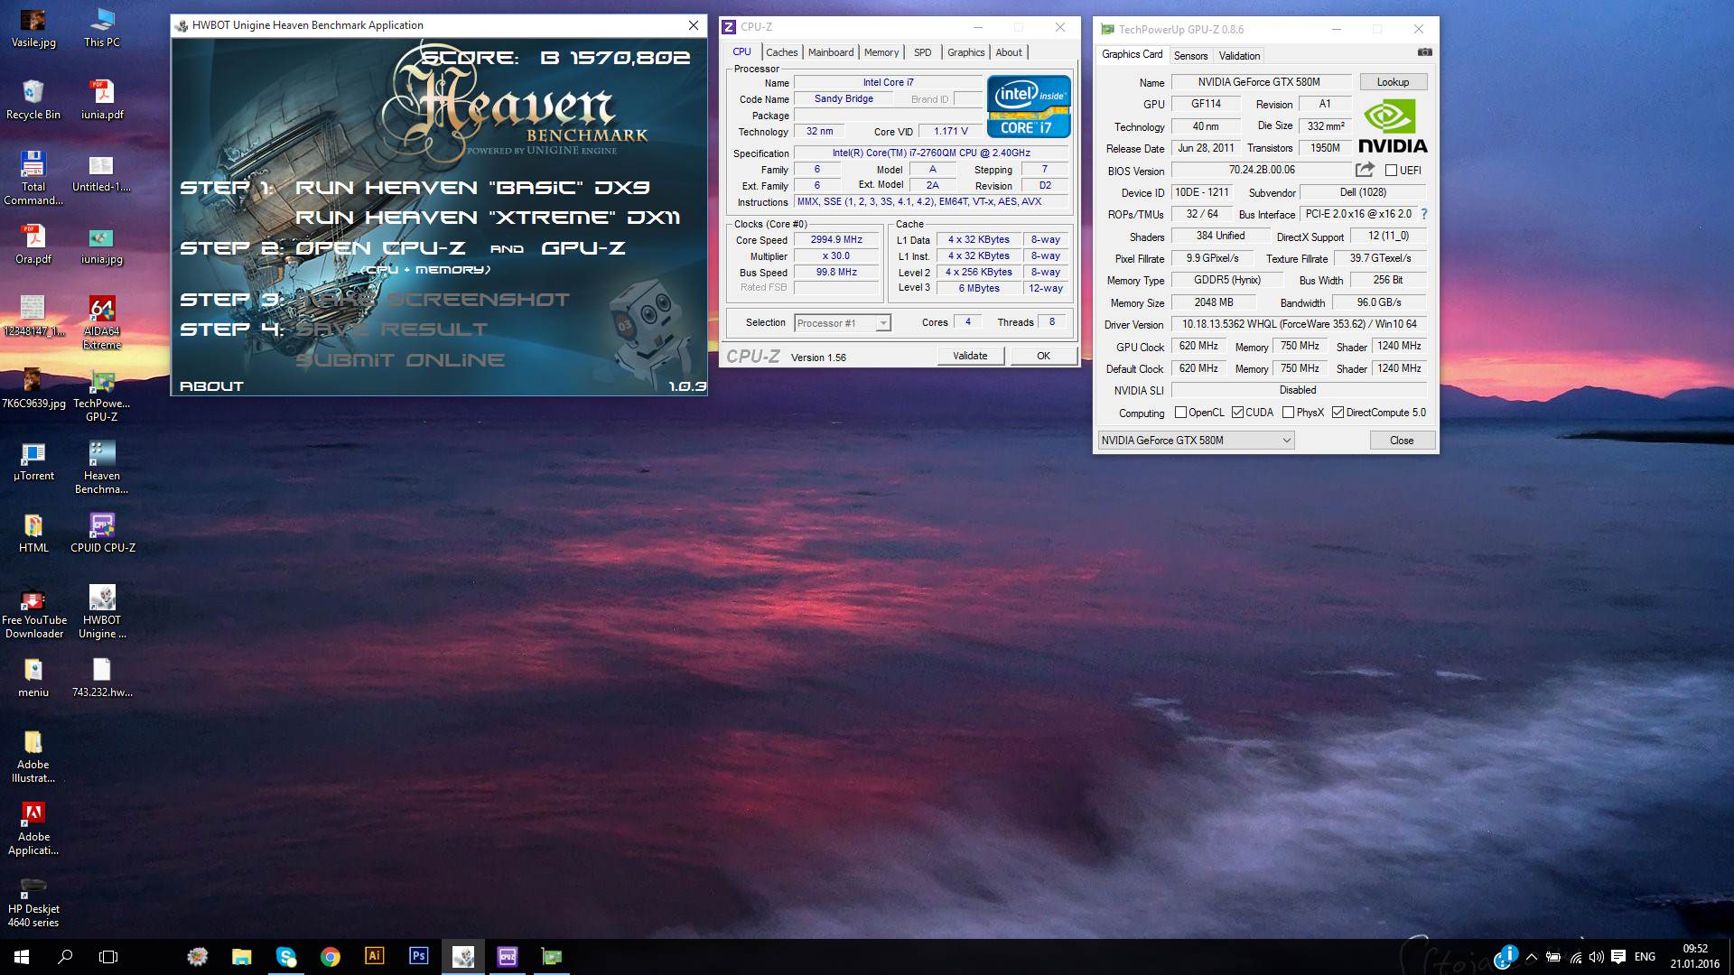This screenshot has height=975, width=1734.
Task: Launch µTorrent desktop shortcut
Action: click(x=33, y=461)
